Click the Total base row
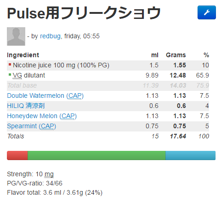 [108, 85]
